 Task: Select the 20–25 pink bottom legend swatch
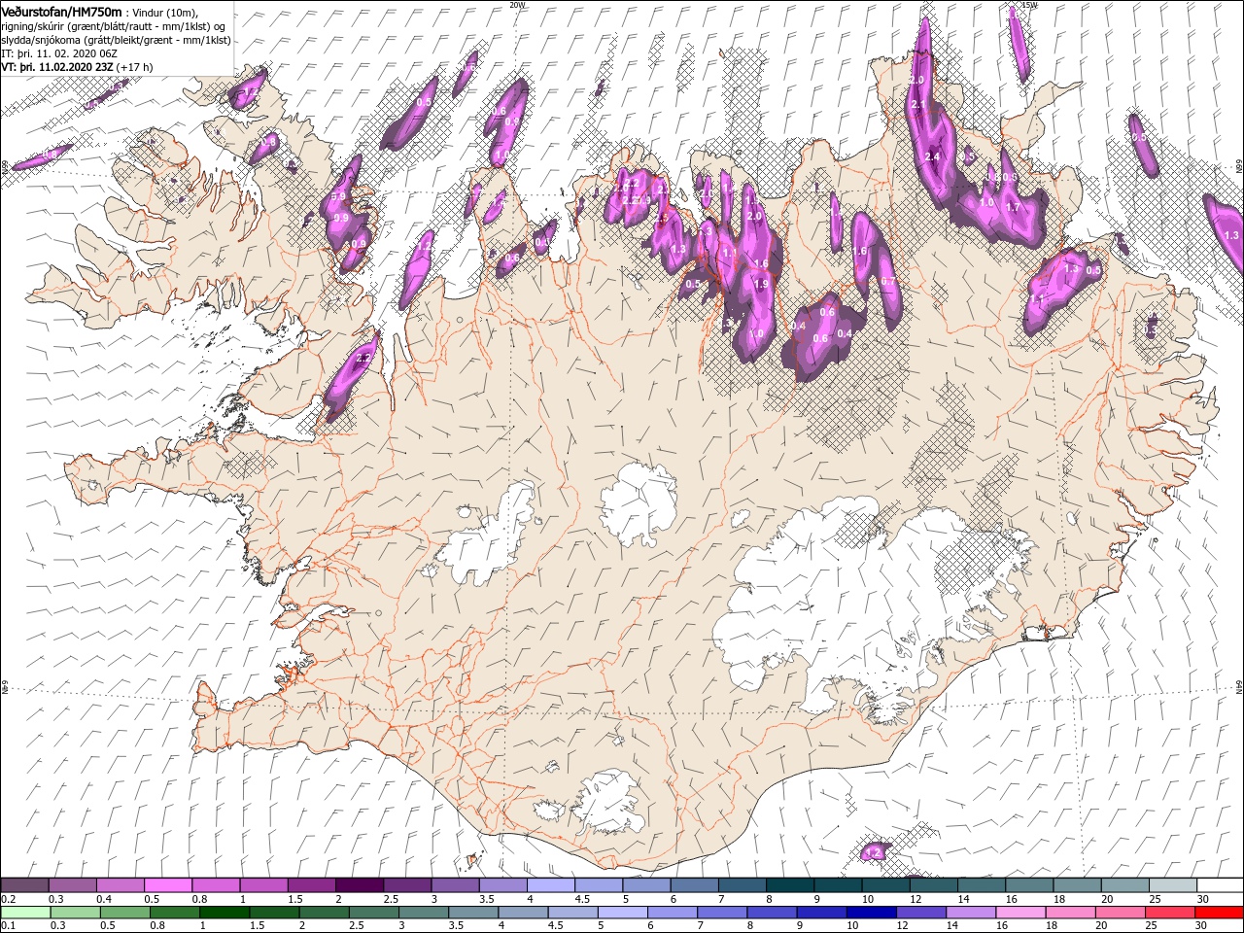point(1120,913)
